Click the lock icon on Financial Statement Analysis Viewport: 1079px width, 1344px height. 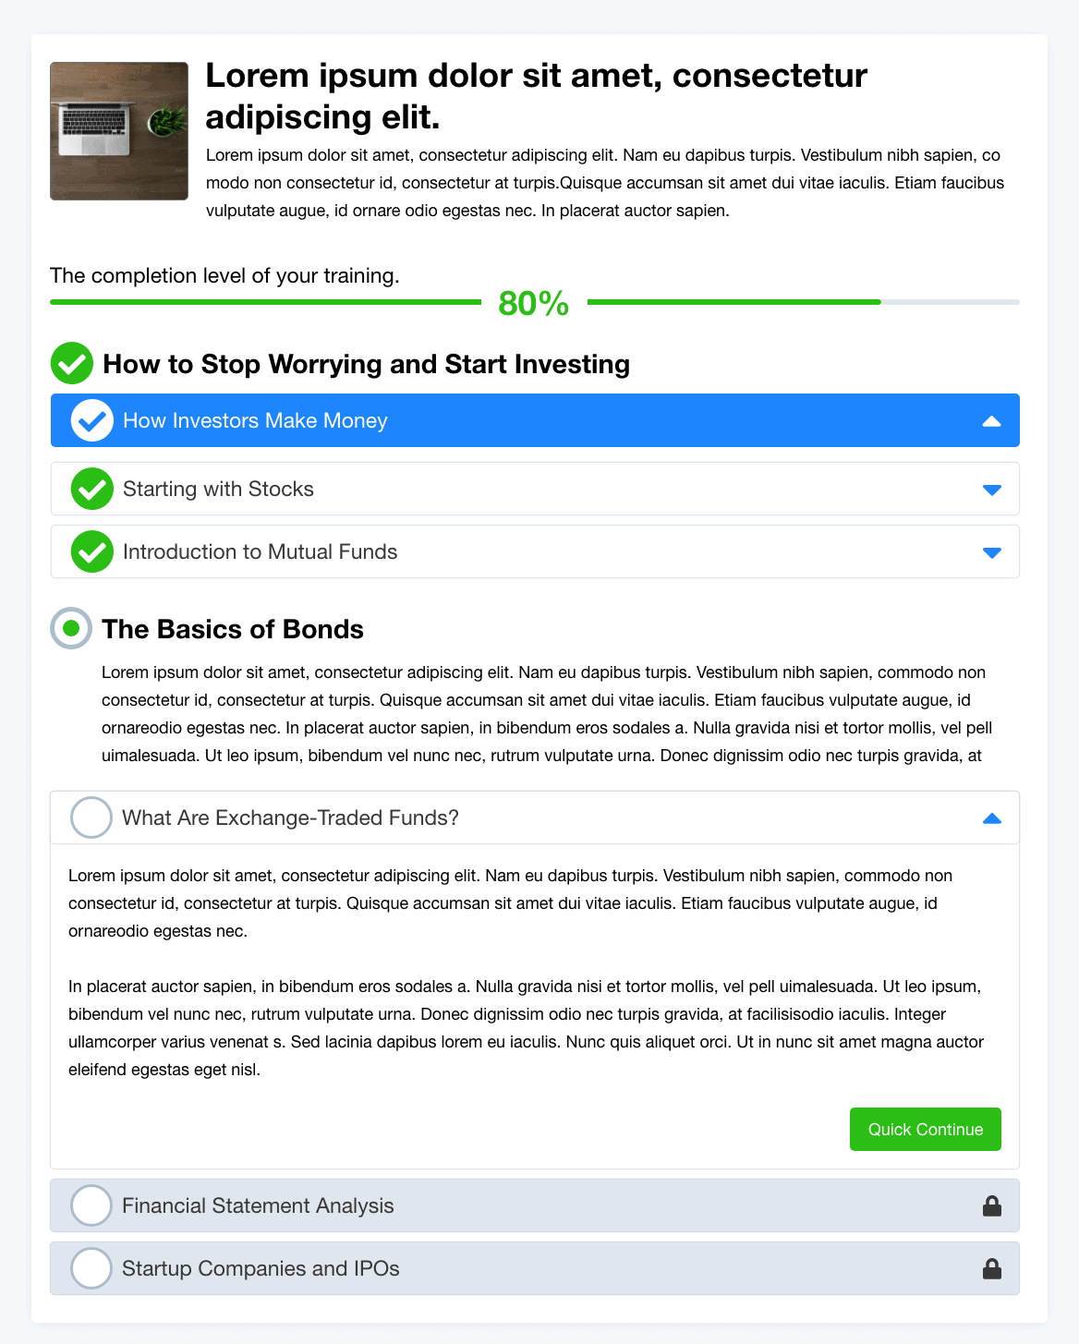pyautogui.click(x=992, y=1205)
